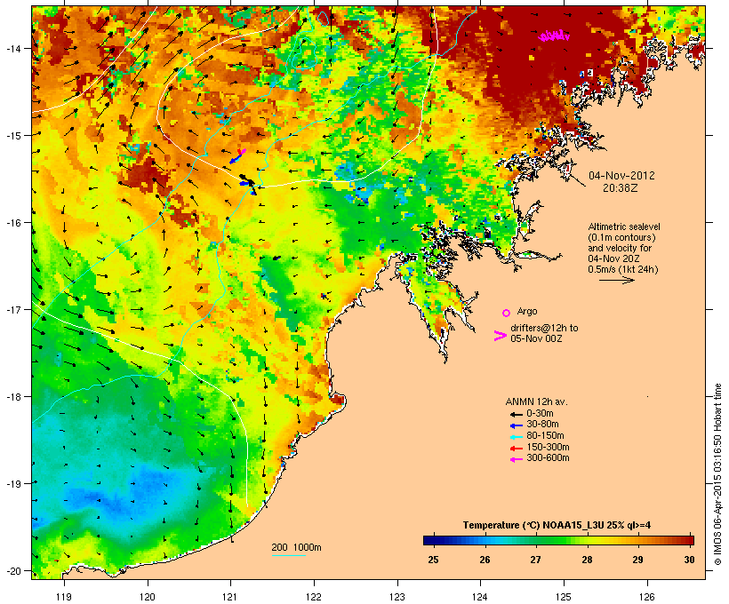
Task: Click the 0.5m/s (1kt 24h) label
Action: (623, 269)
